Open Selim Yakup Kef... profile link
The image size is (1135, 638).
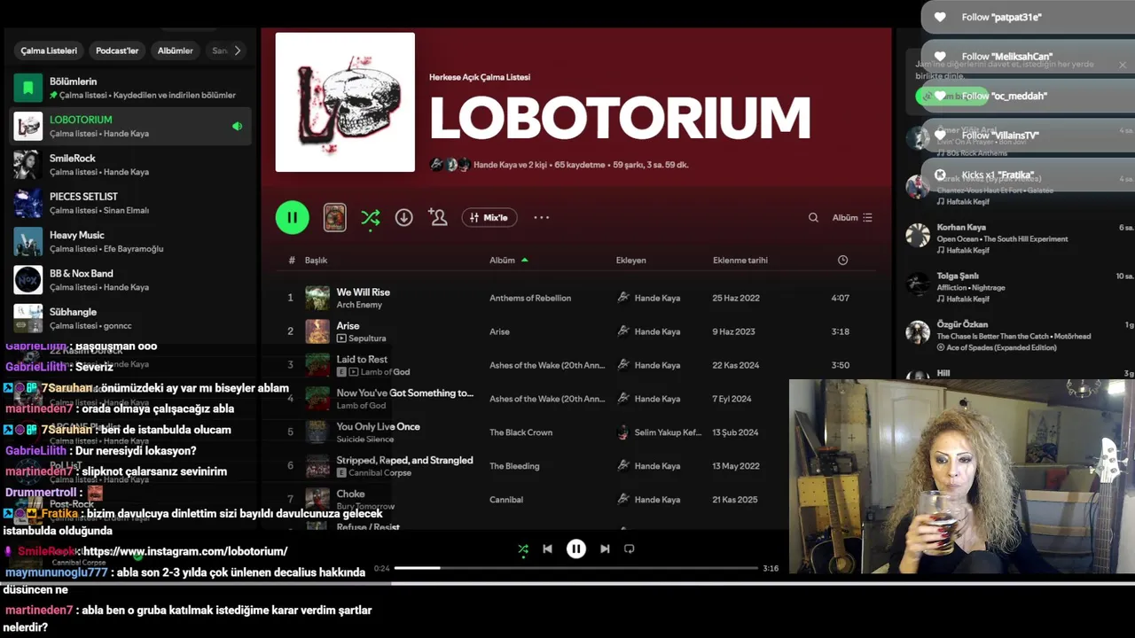(x=669, y=432)
